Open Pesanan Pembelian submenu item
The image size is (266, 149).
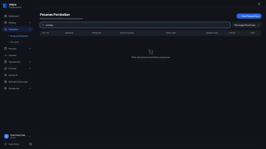click(19, 36)
